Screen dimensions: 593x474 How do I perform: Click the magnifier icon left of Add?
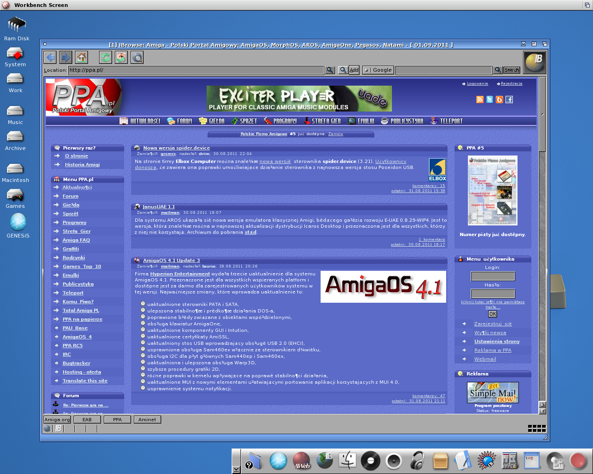pyautogui.click(x=343, y=70)
